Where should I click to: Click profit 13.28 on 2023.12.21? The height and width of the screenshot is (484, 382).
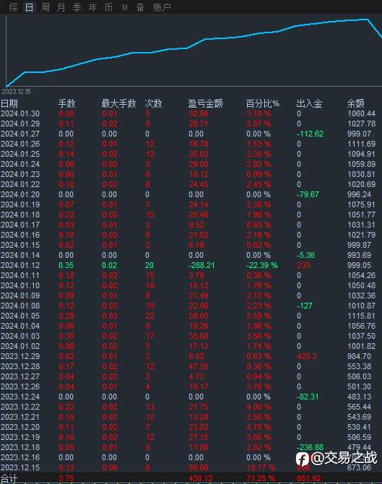(199, 417)
